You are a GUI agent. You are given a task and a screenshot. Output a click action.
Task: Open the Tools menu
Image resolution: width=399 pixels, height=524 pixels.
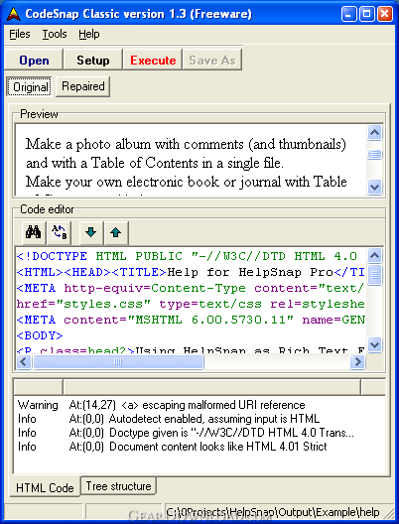pos(55,34)
